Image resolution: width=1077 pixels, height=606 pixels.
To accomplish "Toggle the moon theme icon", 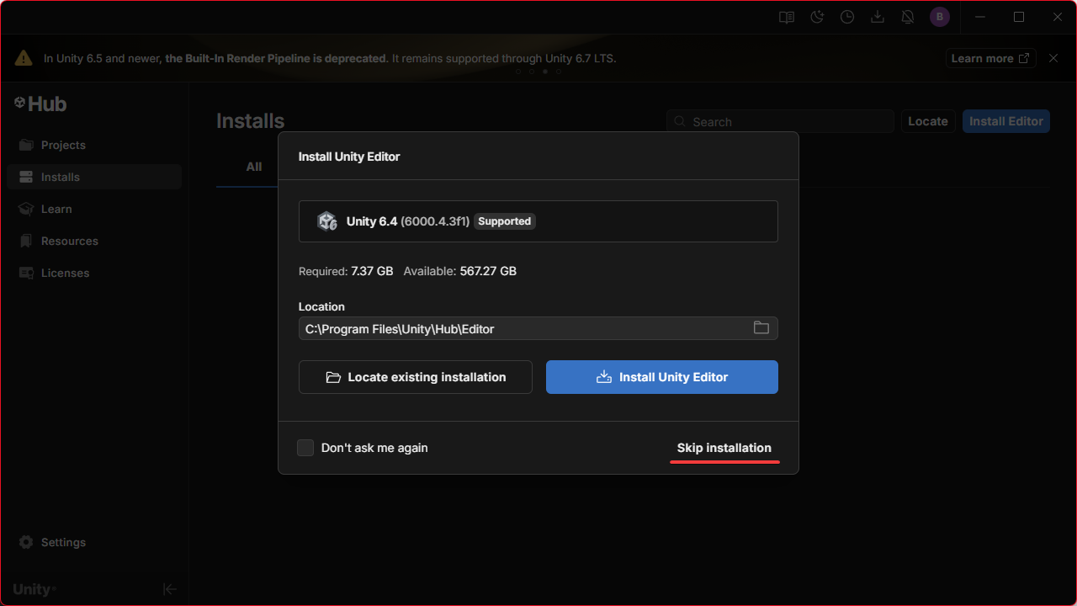I will 817,17.
